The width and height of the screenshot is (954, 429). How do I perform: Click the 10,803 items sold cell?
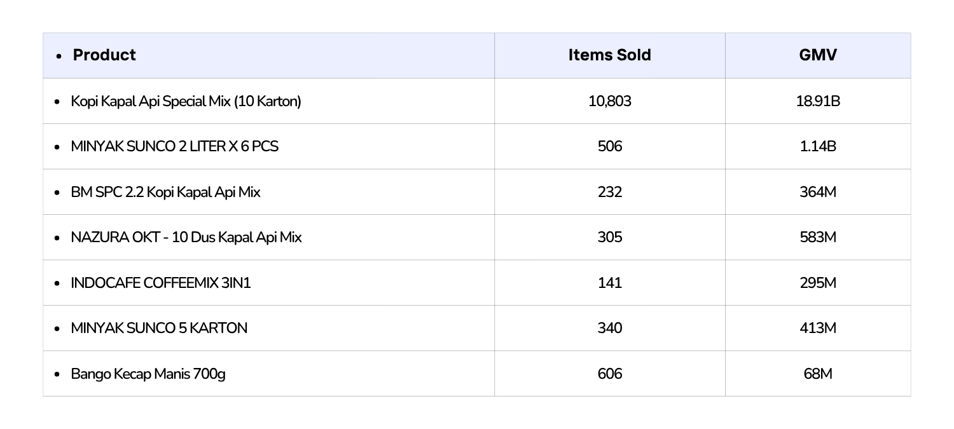click(609, 101)
